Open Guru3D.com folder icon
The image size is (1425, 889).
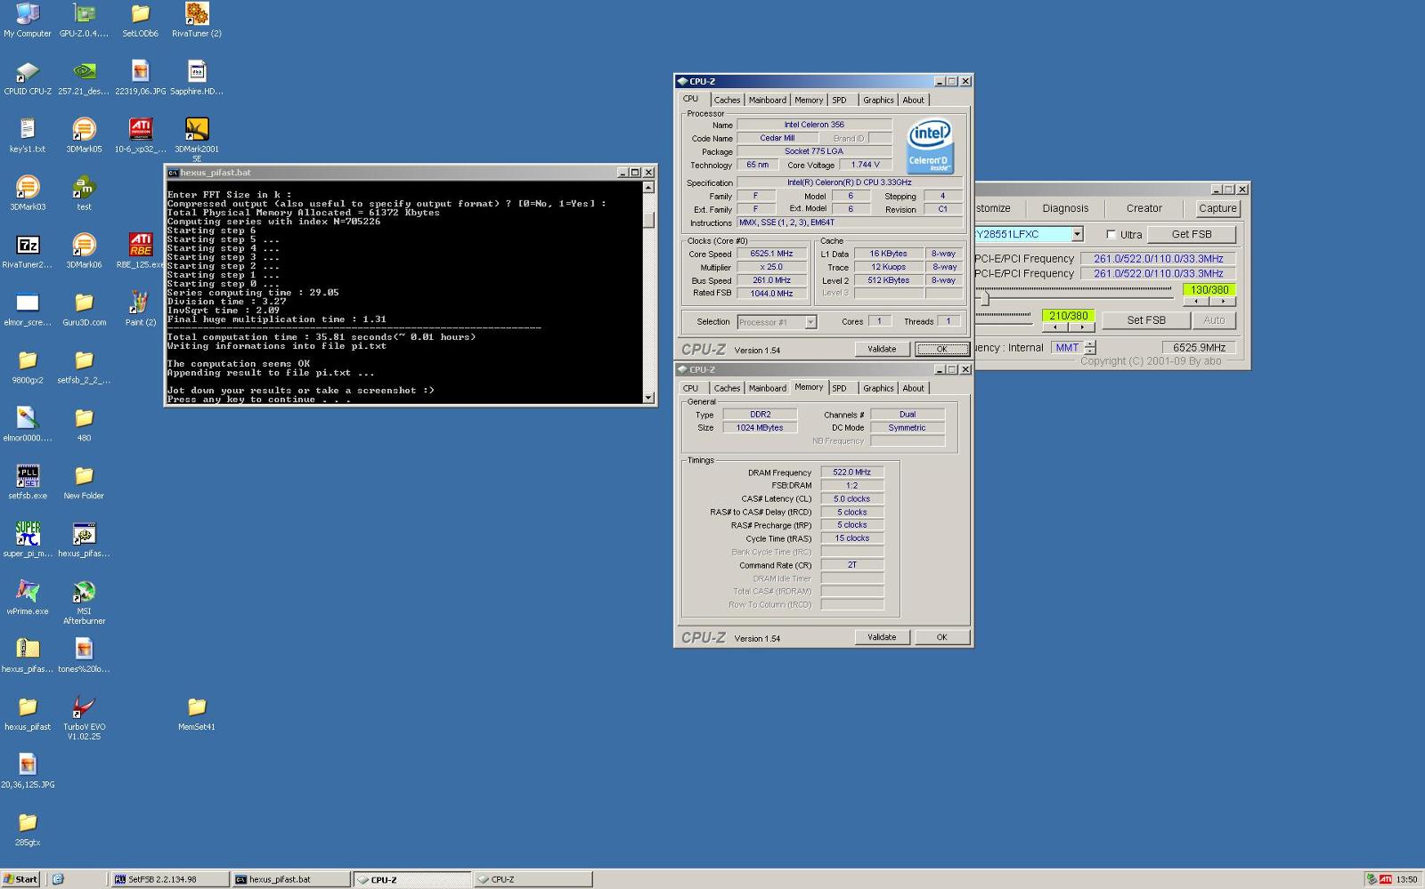coord(84,310)
